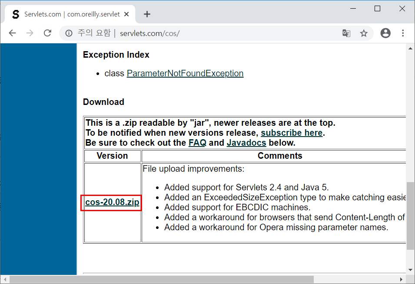
Task: Open the Chrome profile avatar
Action: (385, 33)
